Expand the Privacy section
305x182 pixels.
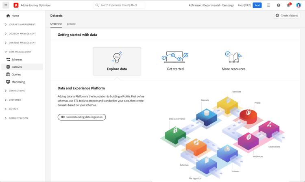click(11, 109)
